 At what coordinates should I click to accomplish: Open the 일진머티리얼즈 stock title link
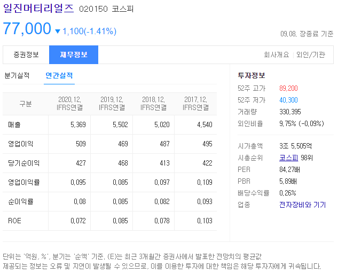(x=38, y=9)
